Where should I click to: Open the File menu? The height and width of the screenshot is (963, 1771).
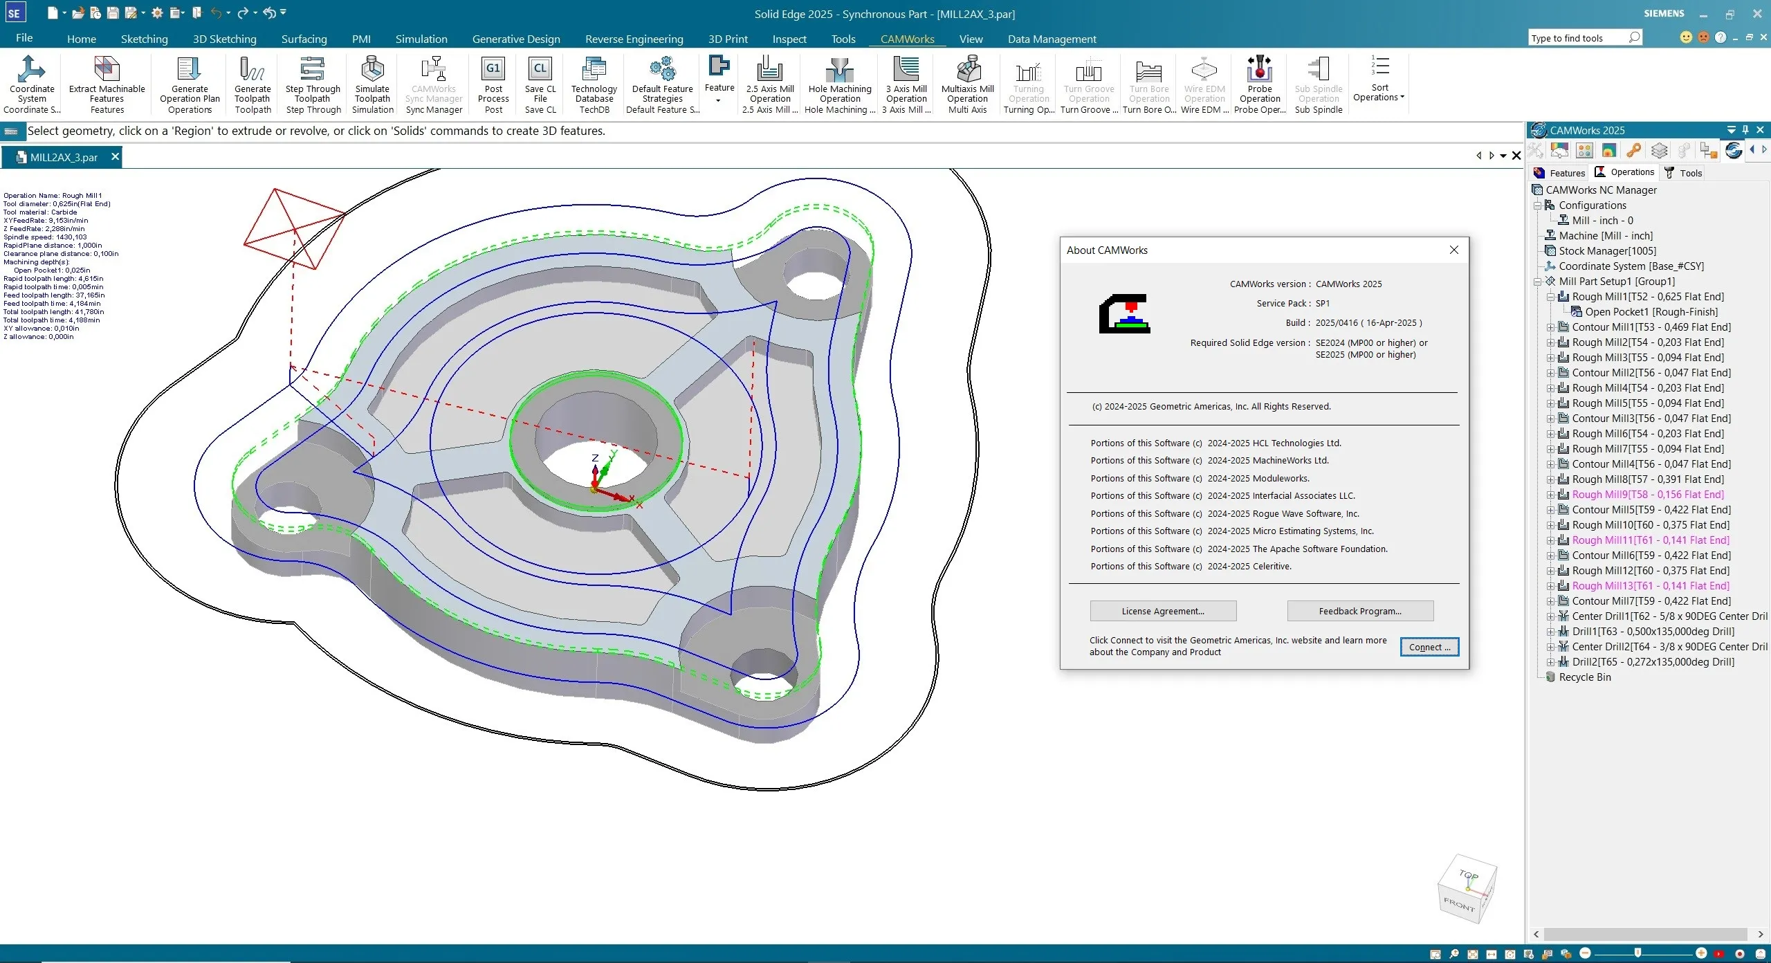coord(24,38)
